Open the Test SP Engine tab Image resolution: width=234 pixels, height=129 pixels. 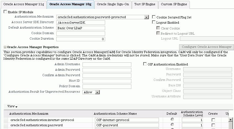[x=145, y=4]
